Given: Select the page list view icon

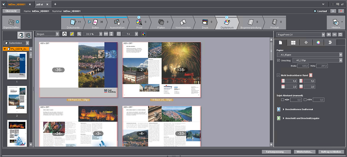Looking at the screenshot, I should (x=21, y=35).
